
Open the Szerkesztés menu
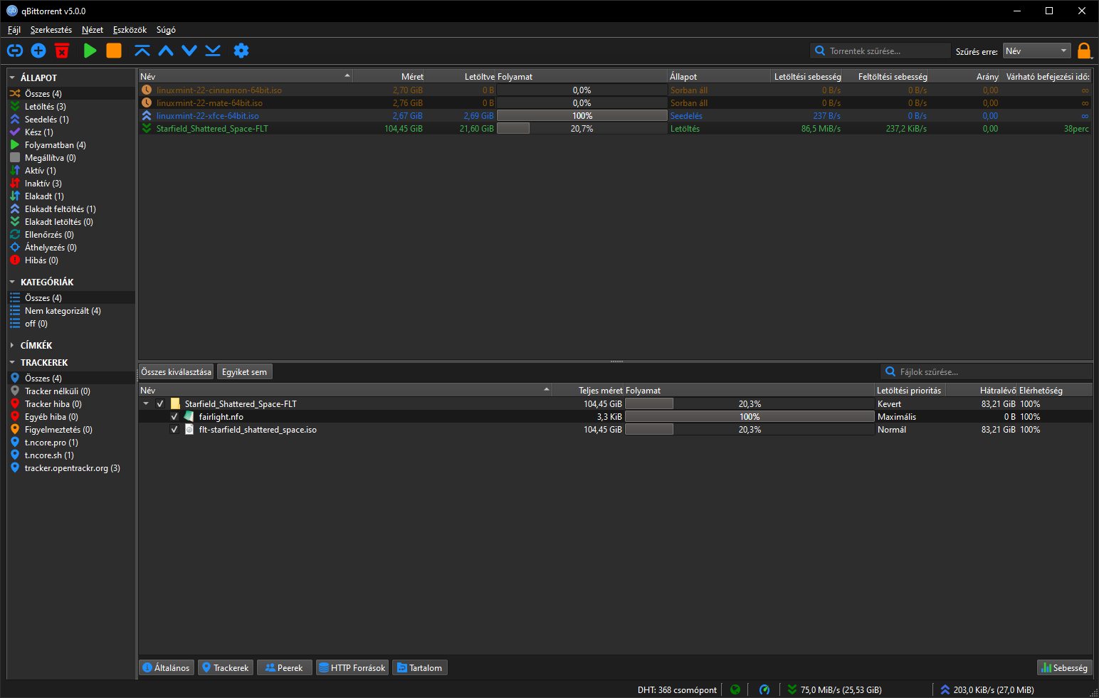pyautogui.click(x=51, y=30)
